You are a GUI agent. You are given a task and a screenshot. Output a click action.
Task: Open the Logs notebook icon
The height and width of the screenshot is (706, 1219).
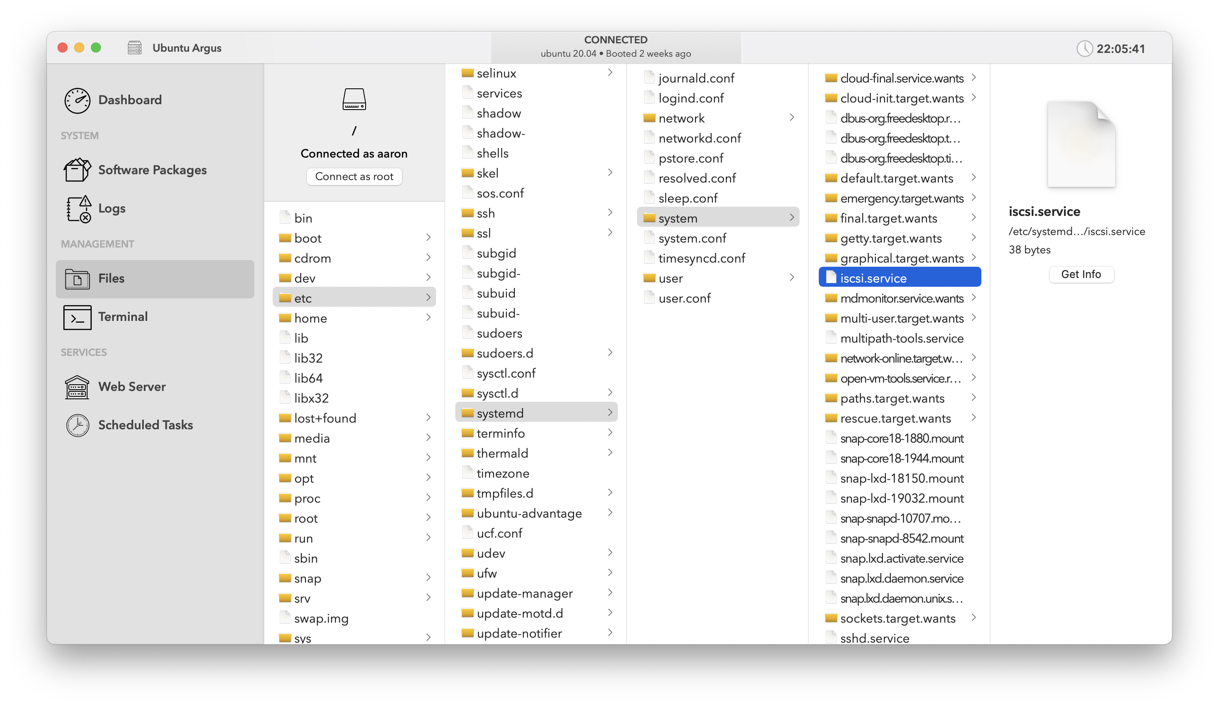[78, 208]
